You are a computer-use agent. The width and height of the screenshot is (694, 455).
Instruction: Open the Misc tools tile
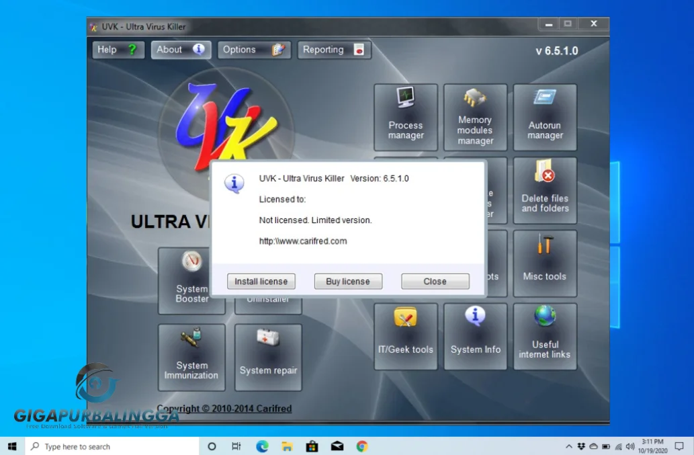[x=545, y=263]
